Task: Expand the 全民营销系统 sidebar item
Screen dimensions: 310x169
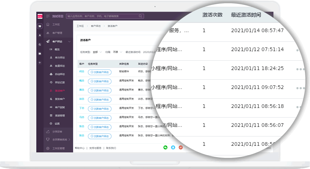Action: click(69, 139)
